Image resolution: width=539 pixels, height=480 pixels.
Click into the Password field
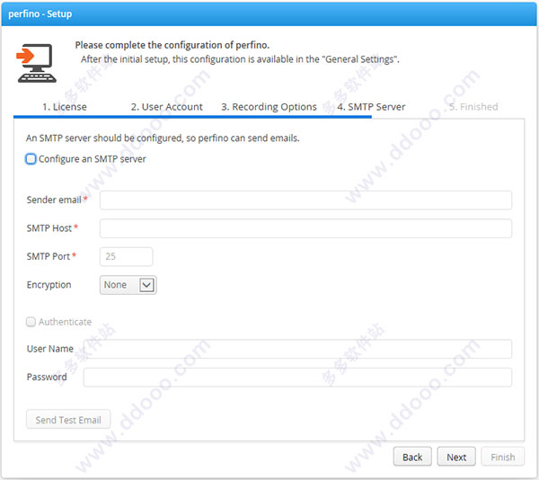[297, 378]
